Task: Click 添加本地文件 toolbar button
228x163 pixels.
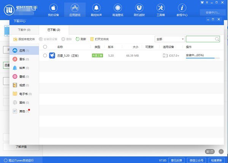Action: point(24,39)
